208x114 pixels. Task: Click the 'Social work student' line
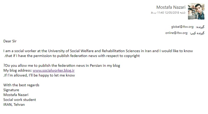click(x=20, y=100)
